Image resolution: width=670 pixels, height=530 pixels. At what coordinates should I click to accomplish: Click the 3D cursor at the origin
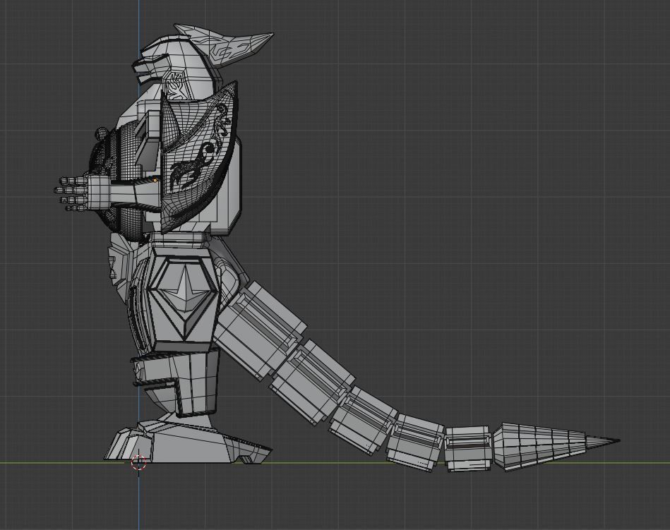point(138,462)
